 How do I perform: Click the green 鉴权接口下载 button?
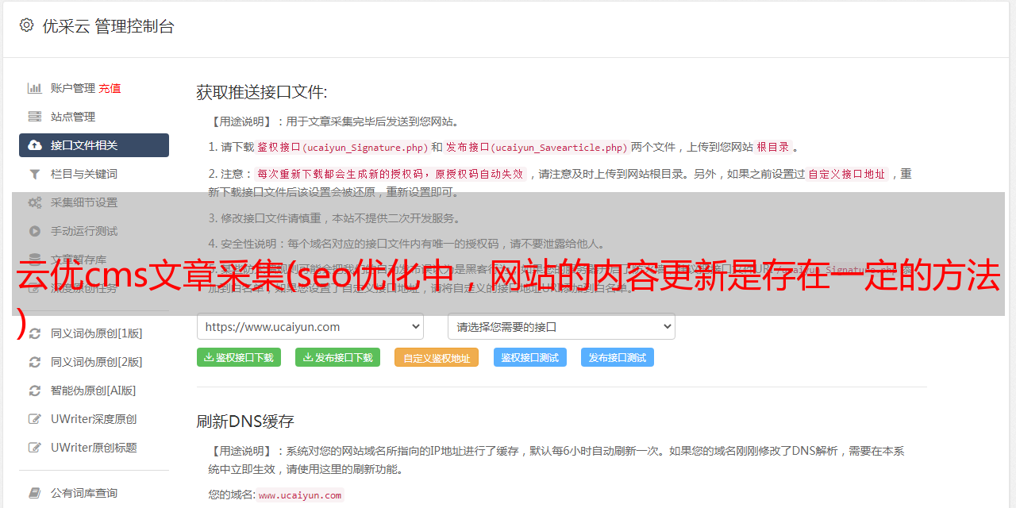pyautogui.click(x=239, y=357)
